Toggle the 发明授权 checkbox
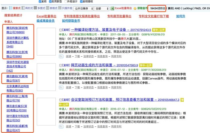The image size is (210, 133). click(x=81, y=1)
